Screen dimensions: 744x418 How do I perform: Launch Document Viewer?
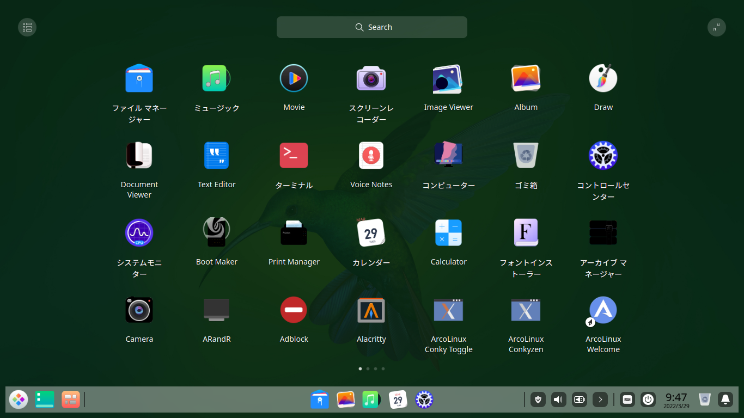click(139, 156)
